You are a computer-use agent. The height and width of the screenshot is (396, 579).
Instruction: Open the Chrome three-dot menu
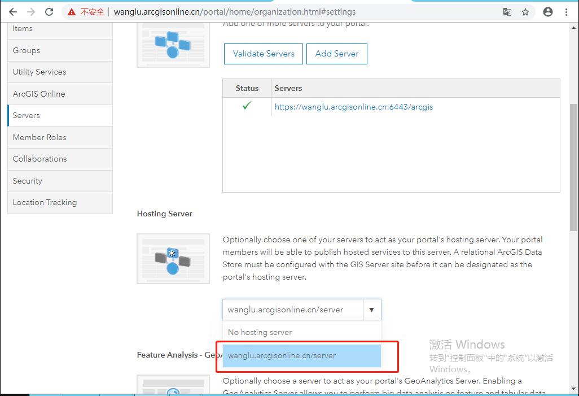tap(566, 12)
